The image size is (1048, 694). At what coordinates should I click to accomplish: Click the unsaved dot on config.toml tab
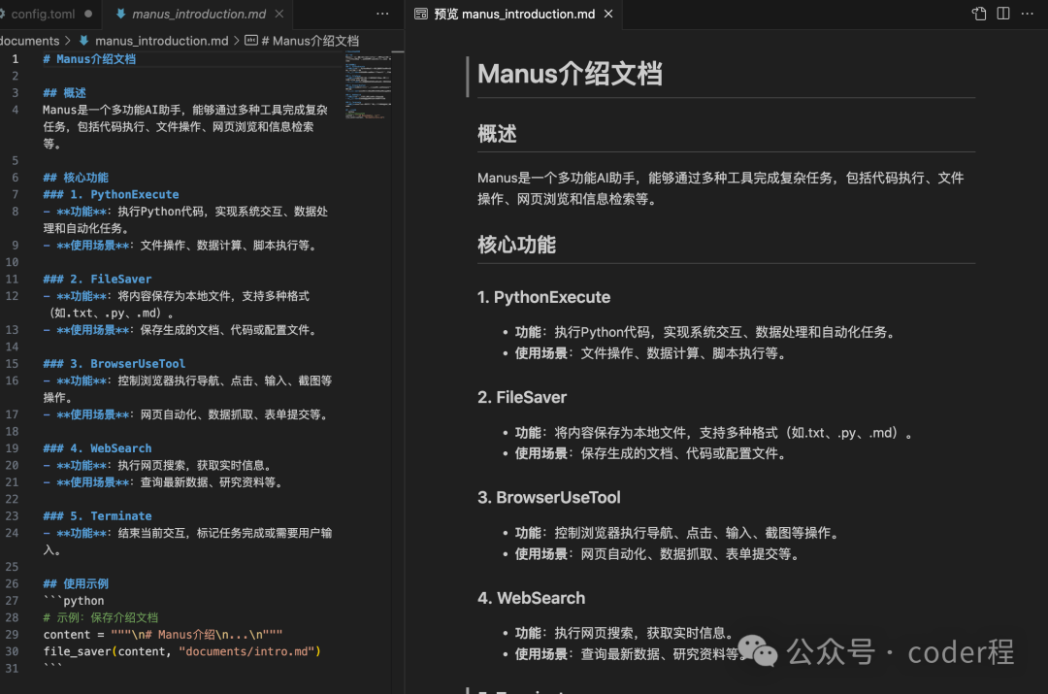click(88, 14)
